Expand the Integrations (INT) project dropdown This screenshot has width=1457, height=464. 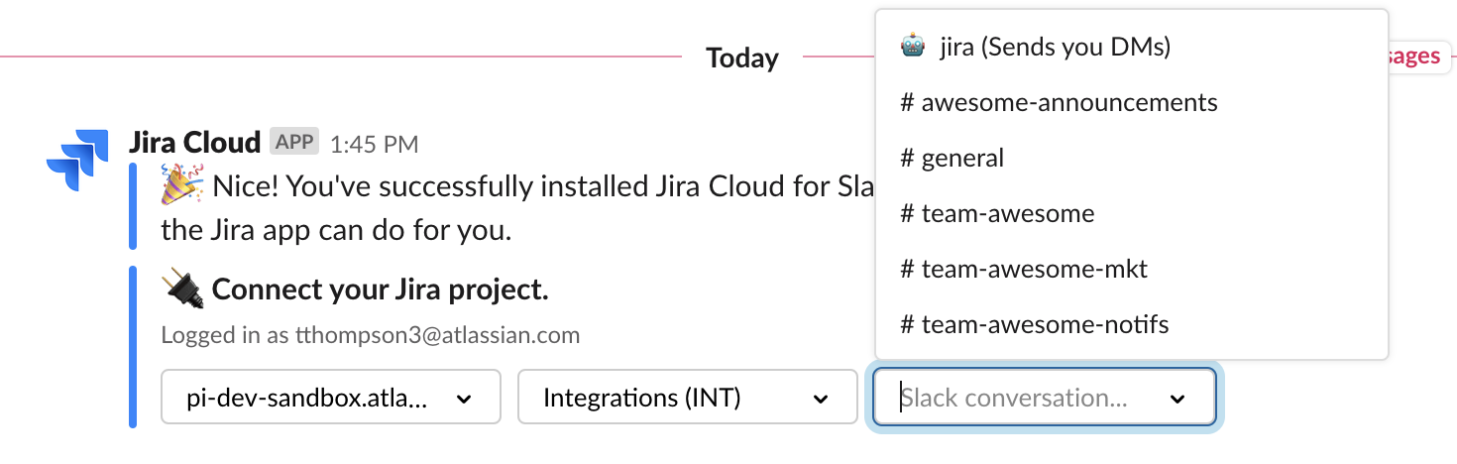[x=687, y=399]
